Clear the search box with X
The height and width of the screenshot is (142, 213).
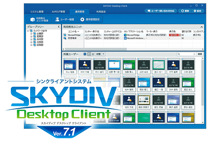click(x=194, y=54)
